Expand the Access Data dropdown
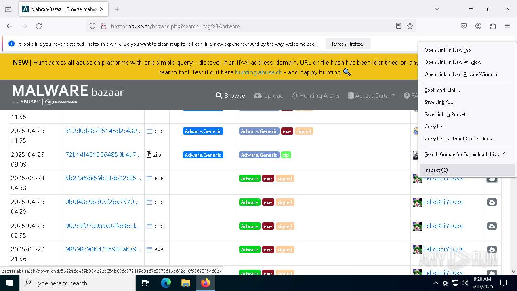517x291 pixels. click(x=371, y=96)
